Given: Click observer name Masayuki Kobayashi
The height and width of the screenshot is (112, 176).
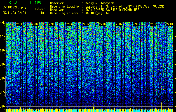Looking at the screenshot, I should pos(100,3).
